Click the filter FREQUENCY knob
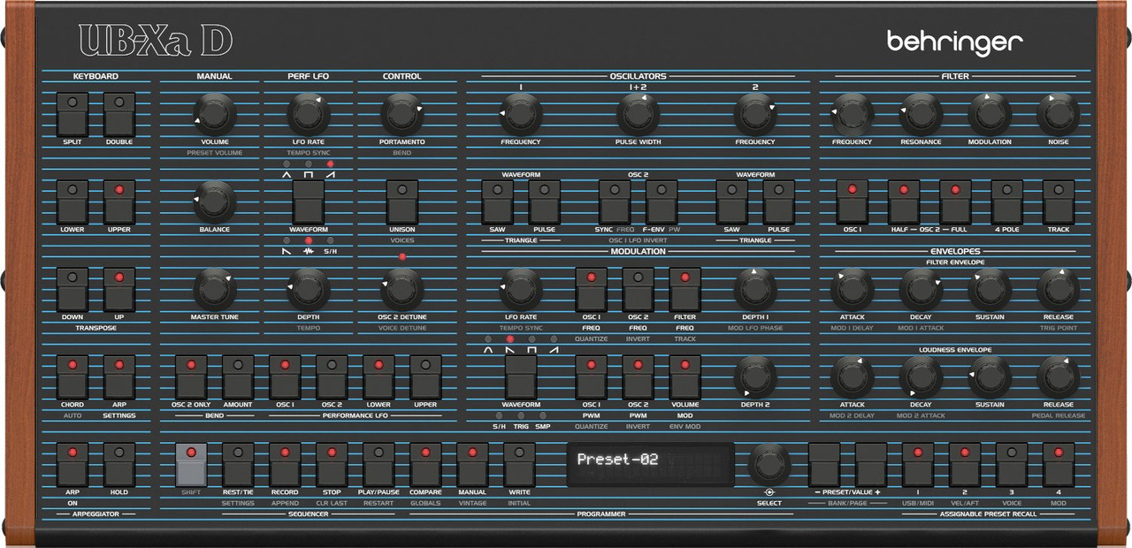The height and width of the screenshot is (548, 1132). [852, 114]
